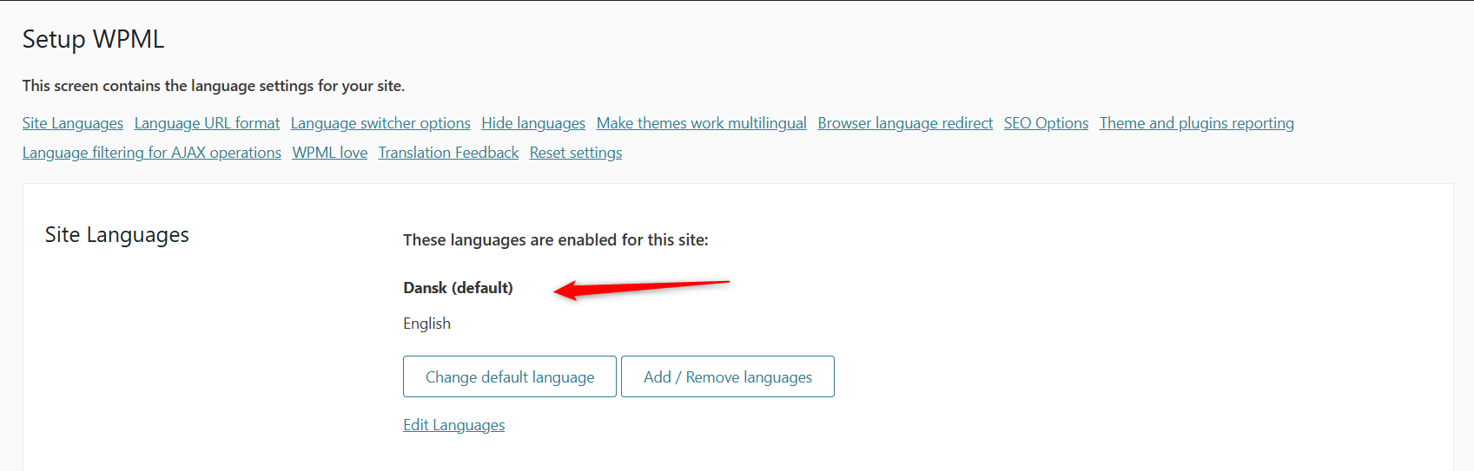Click 'These languages are enabled for this site' text
Screen dimensions: 1474x471
click(x=556, y=240)
